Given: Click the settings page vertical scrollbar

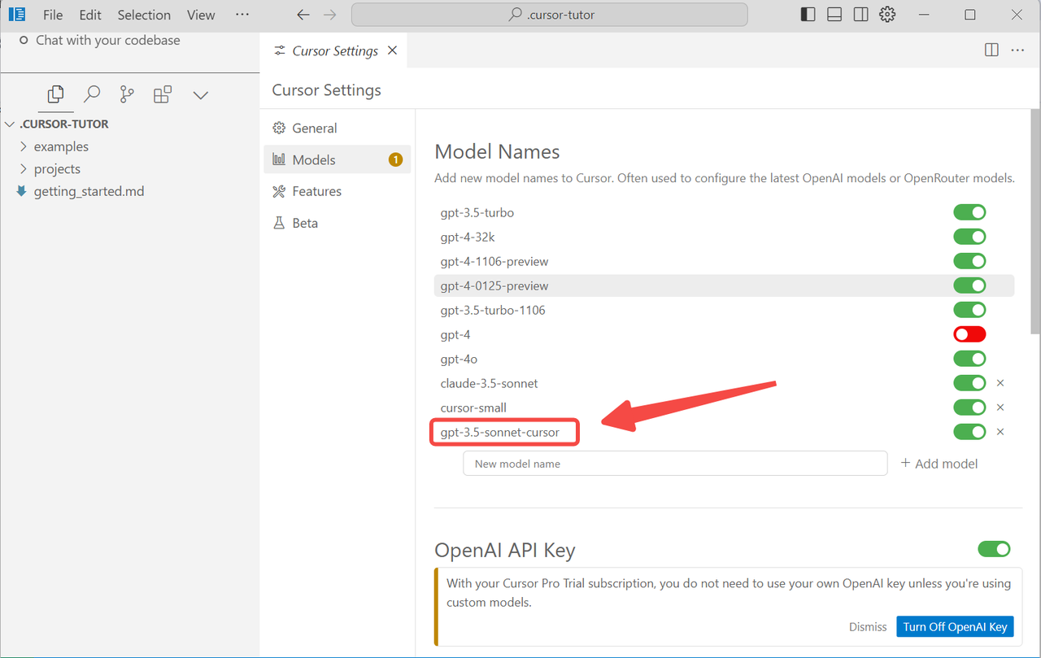Looking at the screenshot, I should coord(1035,220).
